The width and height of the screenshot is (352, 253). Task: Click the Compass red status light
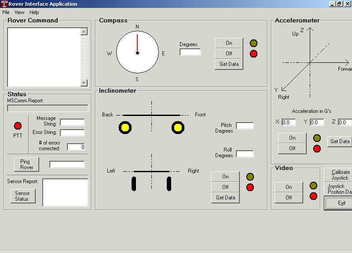coord(253,54)
